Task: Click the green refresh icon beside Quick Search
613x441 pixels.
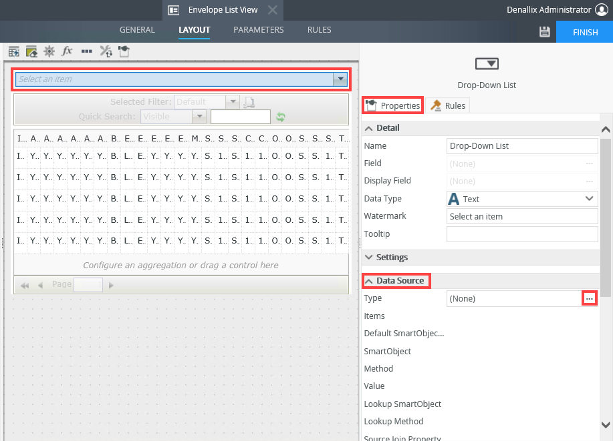Action: click(x=281, y=117)
